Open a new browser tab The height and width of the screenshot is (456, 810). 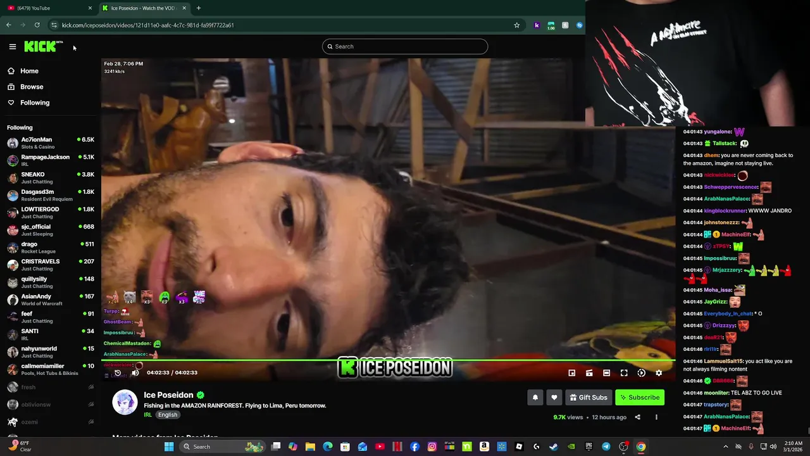[199, 8]
